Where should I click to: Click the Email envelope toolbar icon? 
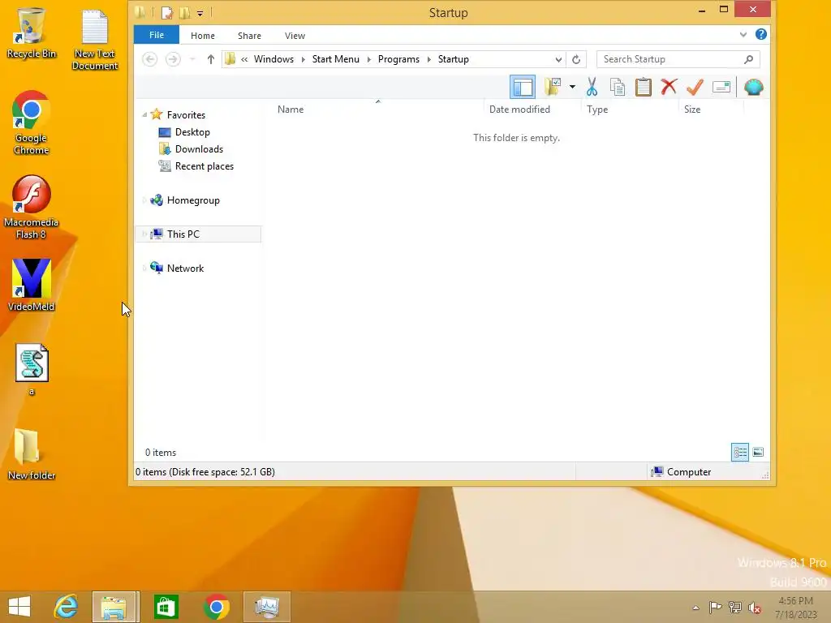pyautogui.click(x=721, y=87)
